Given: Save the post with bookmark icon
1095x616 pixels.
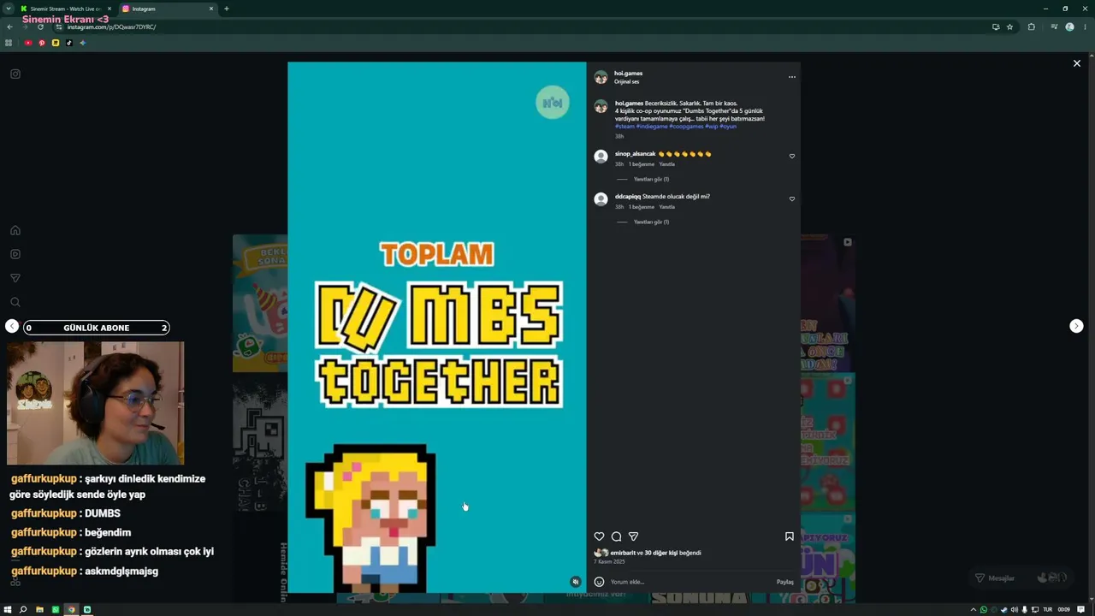Looking at the screenshot, I should point(789,536).
